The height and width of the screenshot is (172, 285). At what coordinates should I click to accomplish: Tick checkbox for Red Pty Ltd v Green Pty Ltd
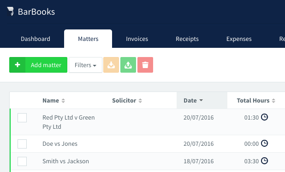[x=22, y=118]
